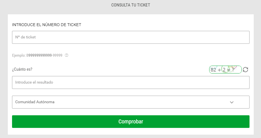Expand the list using the chevron arrow
Screen dimensions: 261x138
[232, 102]
